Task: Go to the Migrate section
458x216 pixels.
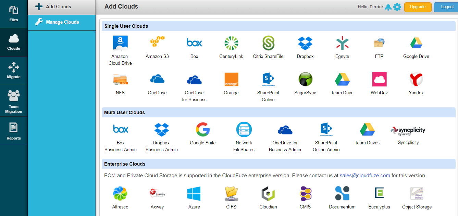Action: 14,71
